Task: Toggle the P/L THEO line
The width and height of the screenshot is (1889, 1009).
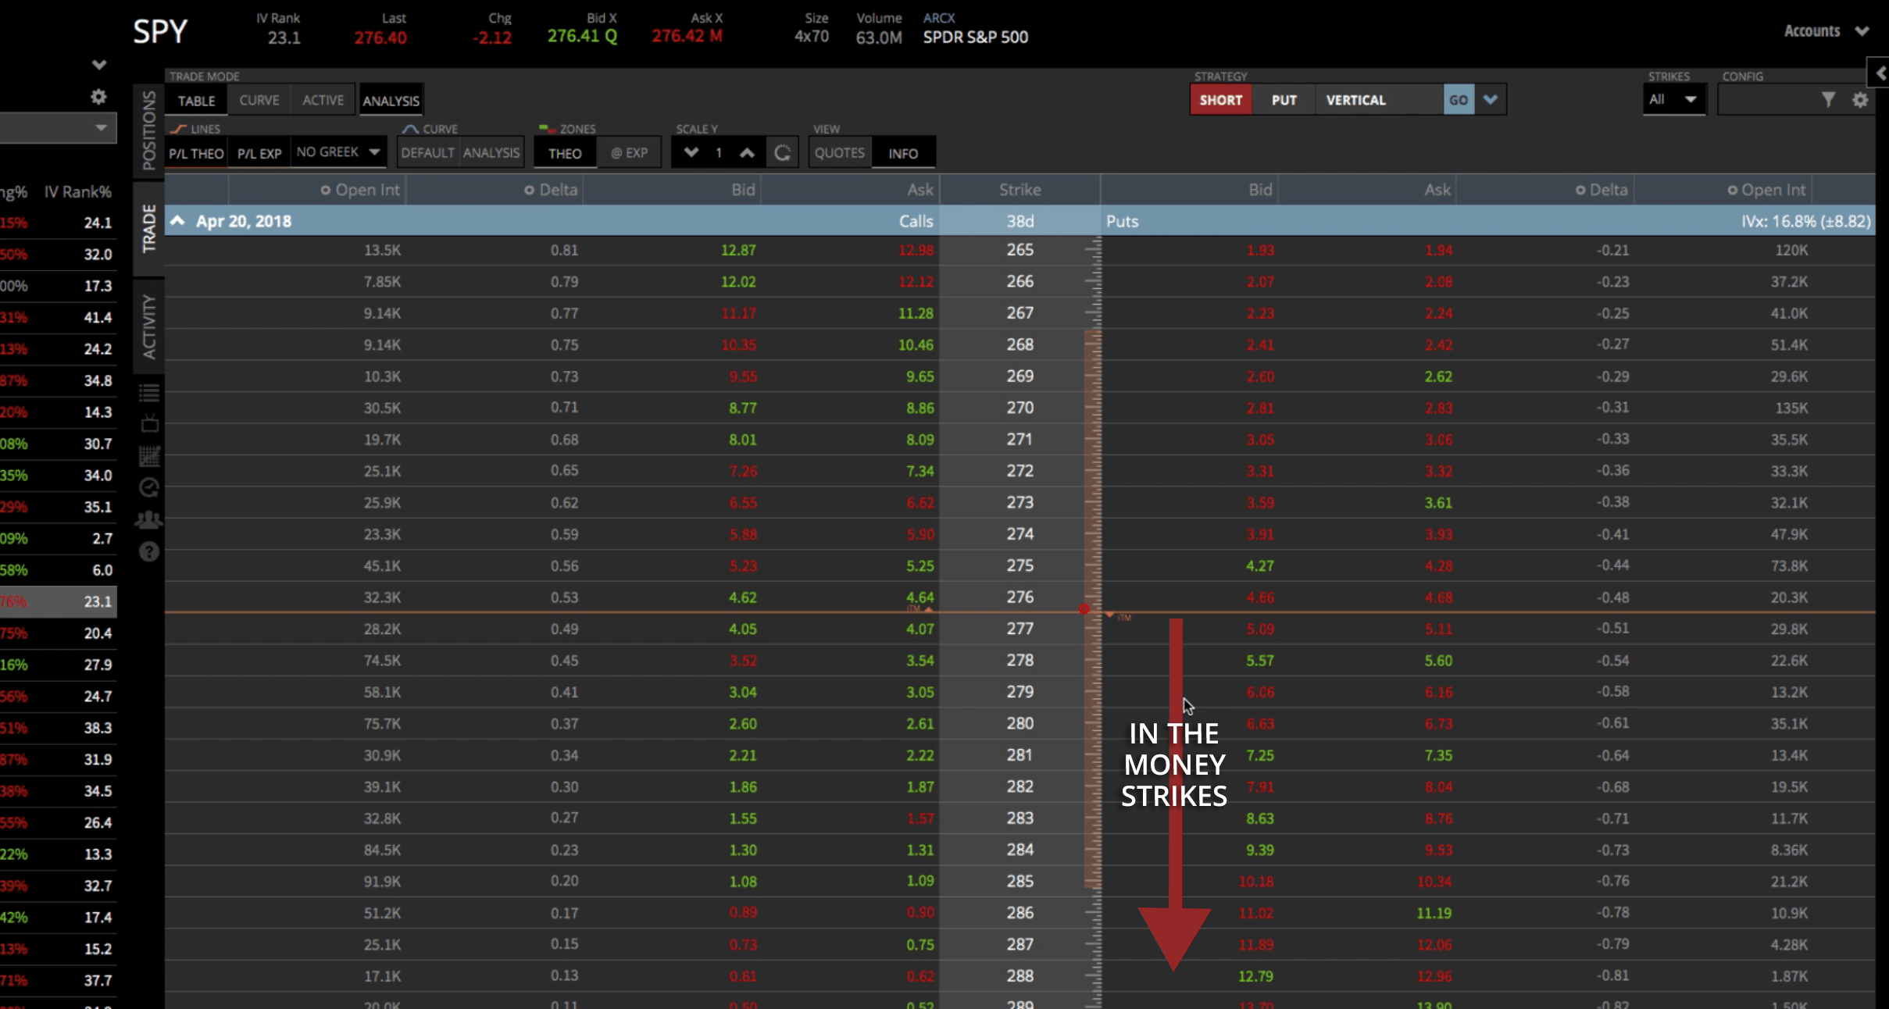Action: [x=196, y=153]
